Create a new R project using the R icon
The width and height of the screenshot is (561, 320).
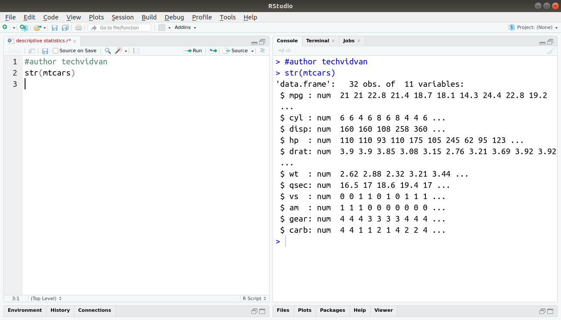24,27
